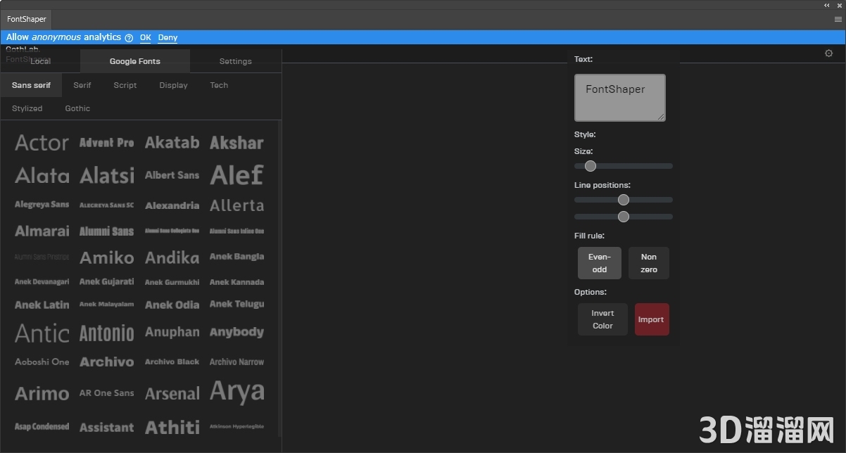Click the double-chevron collapse icon in titlebar
Viewport: 846px width, 453px height.
(x=825, y=6)
